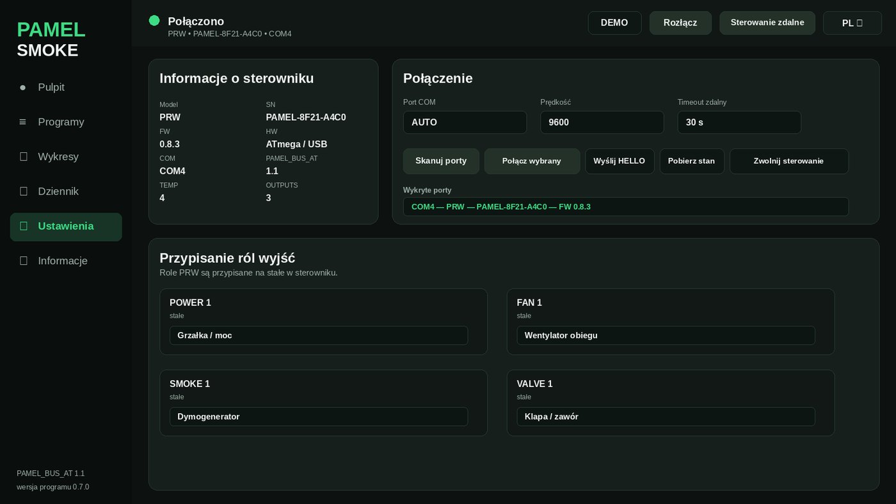Click PAMEL_BUS_AT 1.1 footer text

pyautogui.click(x=51, y=473)
